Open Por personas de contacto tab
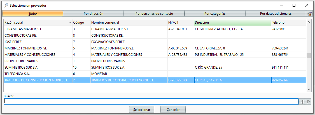Viewport: 315px width, 115px height. 154,14
